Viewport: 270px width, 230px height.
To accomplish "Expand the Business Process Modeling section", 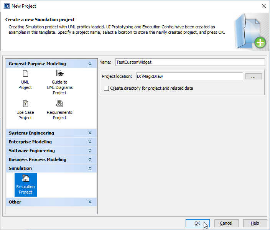I will (x=90, y=159).
